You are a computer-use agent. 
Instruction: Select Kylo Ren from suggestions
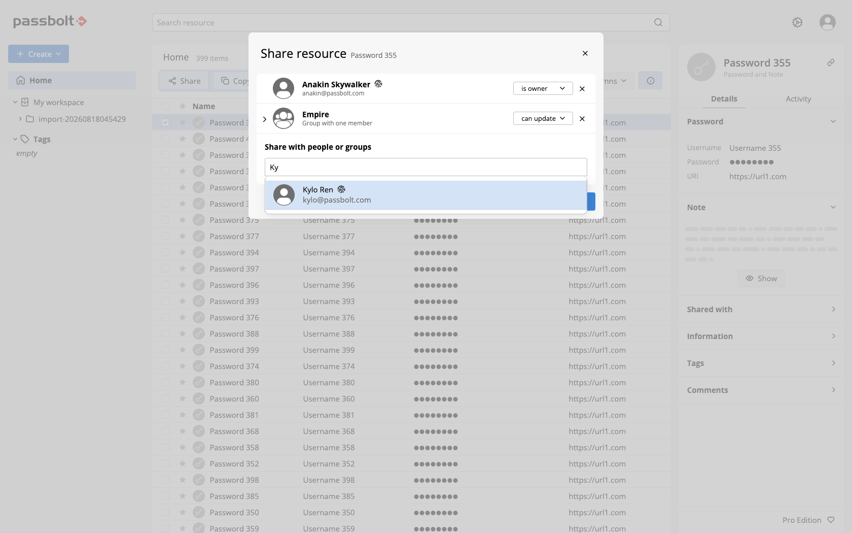(x=425, y=195)
